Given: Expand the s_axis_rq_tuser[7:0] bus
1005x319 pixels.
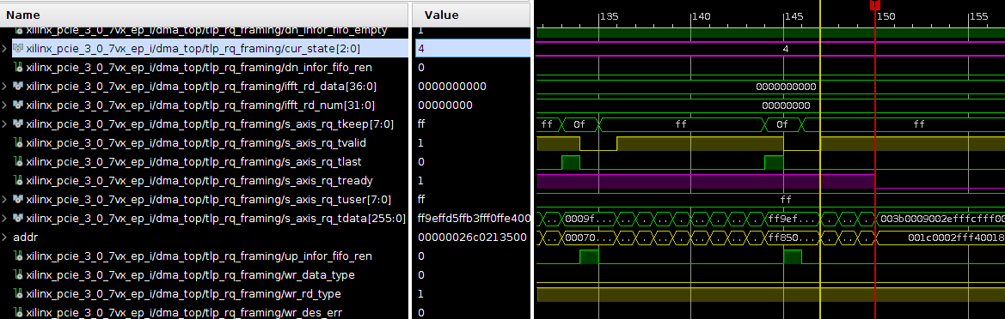Looking at the screenshot, I should click(x=5, y=199).
